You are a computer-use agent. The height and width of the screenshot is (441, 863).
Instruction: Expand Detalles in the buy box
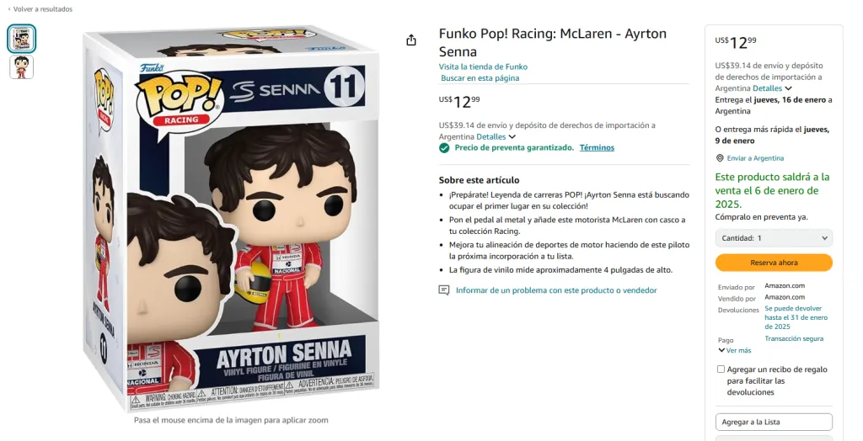coord(772,88)
